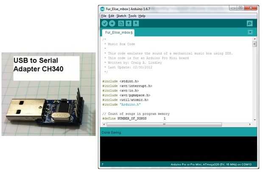Click the '#define NUMBER_OF_SONGS' line

click(134, 118)
